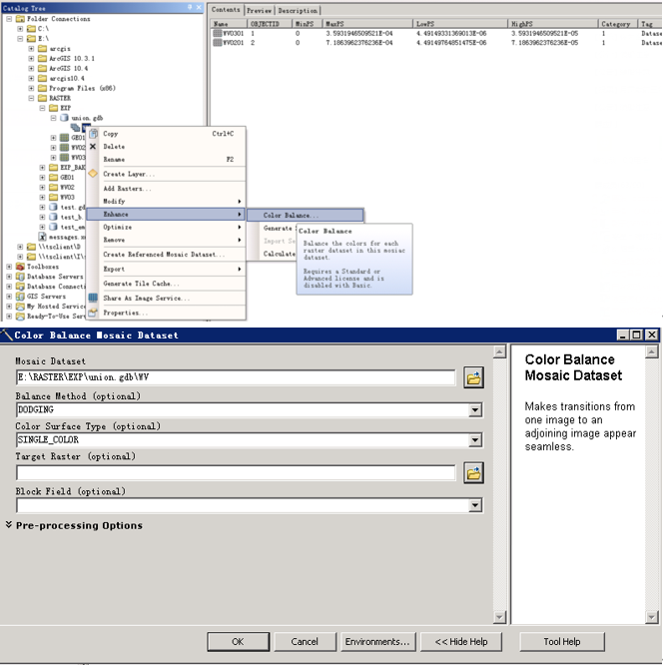
Task: Select Database Servers icon in tree
Action: 20,277
